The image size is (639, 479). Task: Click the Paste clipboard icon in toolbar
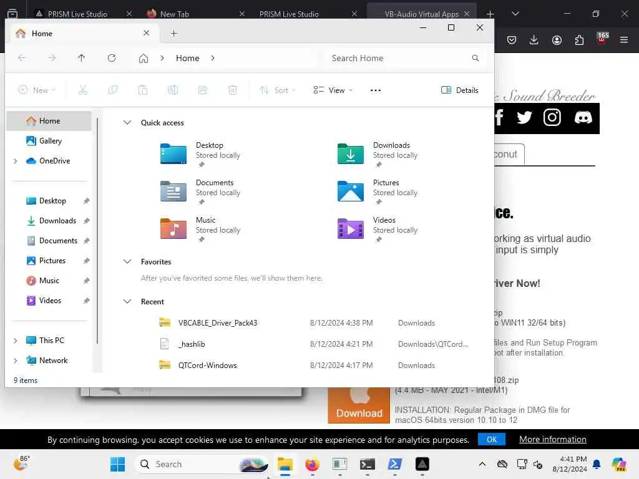143,90
